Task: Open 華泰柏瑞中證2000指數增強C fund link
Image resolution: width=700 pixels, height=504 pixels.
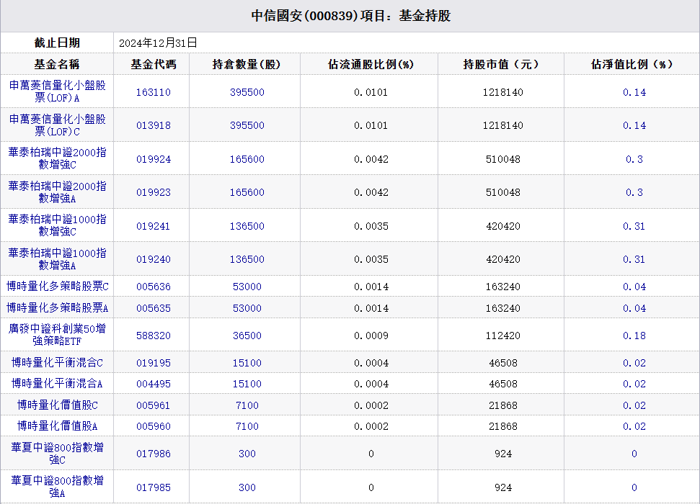Action: (x=57, y=159)
